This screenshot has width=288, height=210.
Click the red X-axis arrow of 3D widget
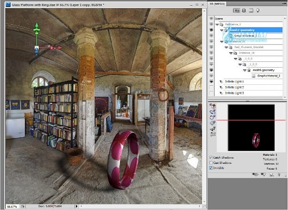[55, 47]
